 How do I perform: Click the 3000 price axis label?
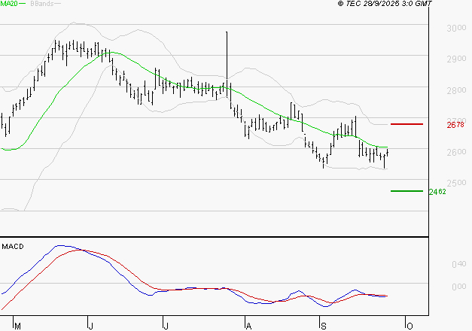click(456, 28)
